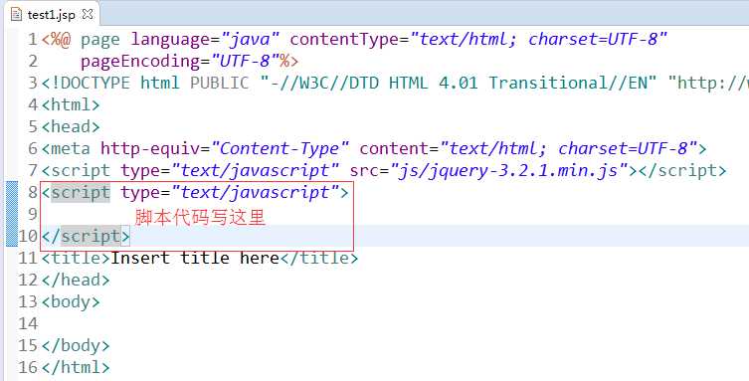Select the test1.jsp editor tab
Screen dimensions: 749x381
pyautogui.click(x=51, y=14)
